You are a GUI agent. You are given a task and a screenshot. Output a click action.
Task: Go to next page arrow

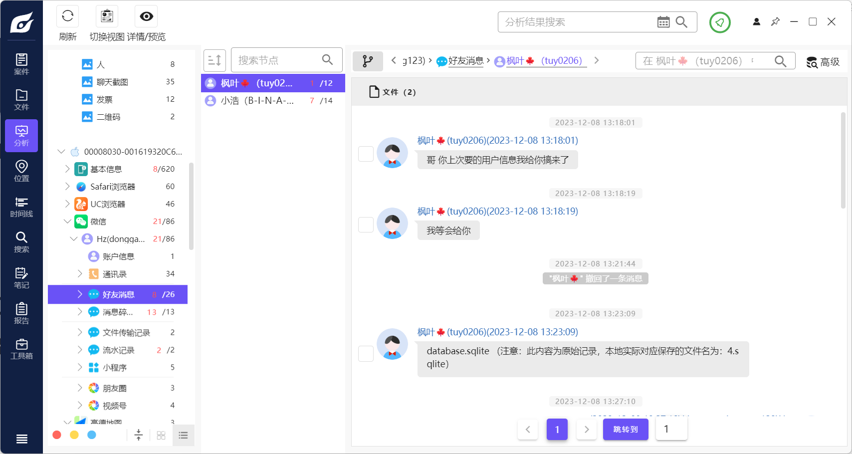[587, 430]
